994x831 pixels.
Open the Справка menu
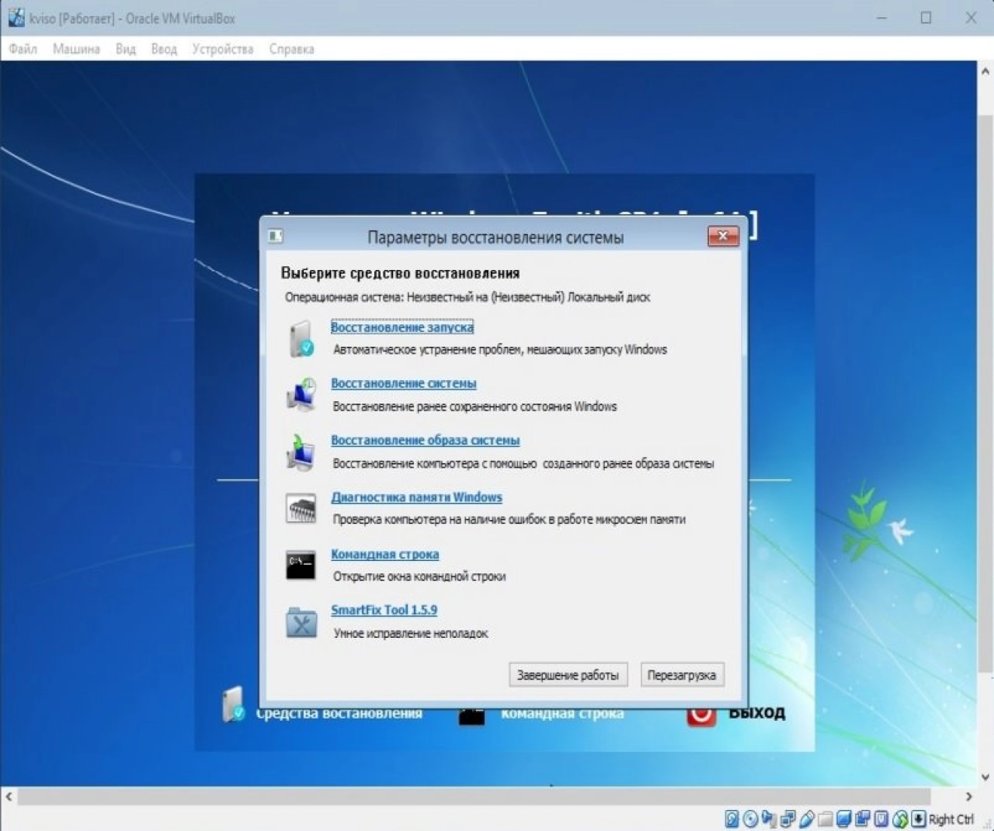tap(292, 49)
